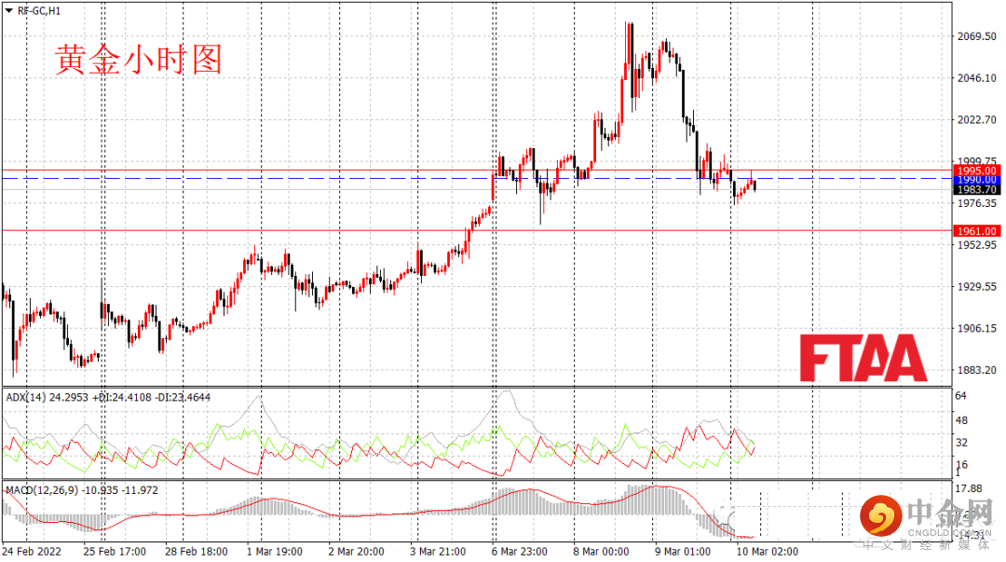
Task: Click the FTAA logo
Action: coord(863,357)
